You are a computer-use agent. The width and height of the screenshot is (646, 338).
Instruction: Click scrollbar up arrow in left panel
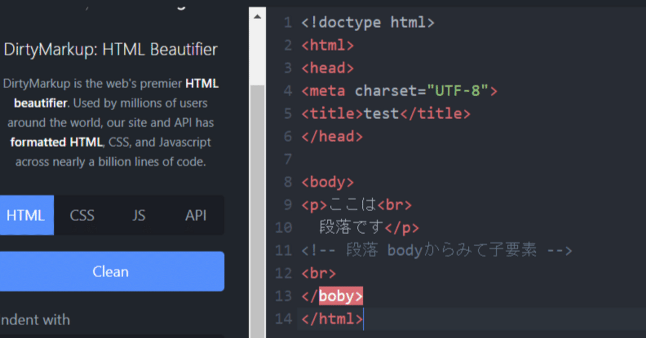[x=257, y=17]
